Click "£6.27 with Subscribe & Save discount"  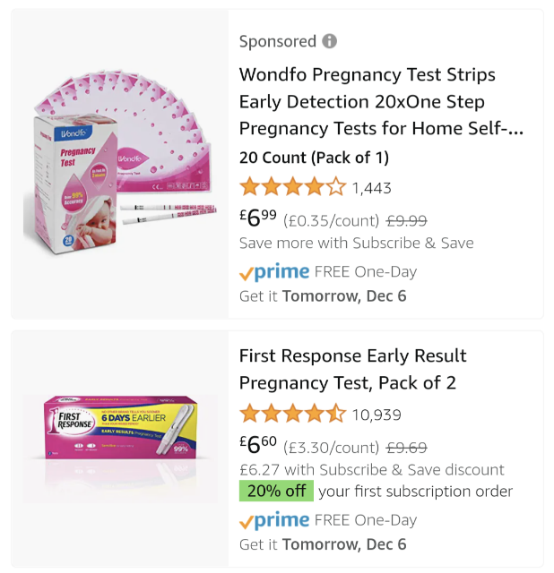click(371, 469)
